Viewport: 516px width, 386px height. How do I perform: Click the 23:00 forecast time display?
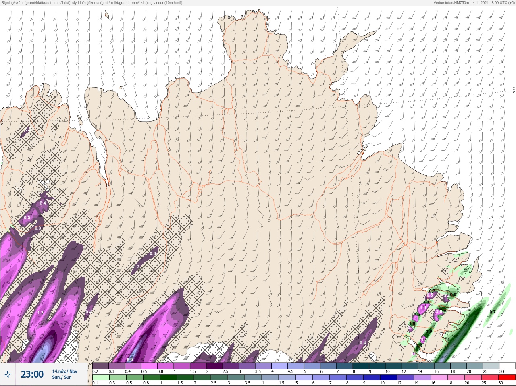coord(32,374)
